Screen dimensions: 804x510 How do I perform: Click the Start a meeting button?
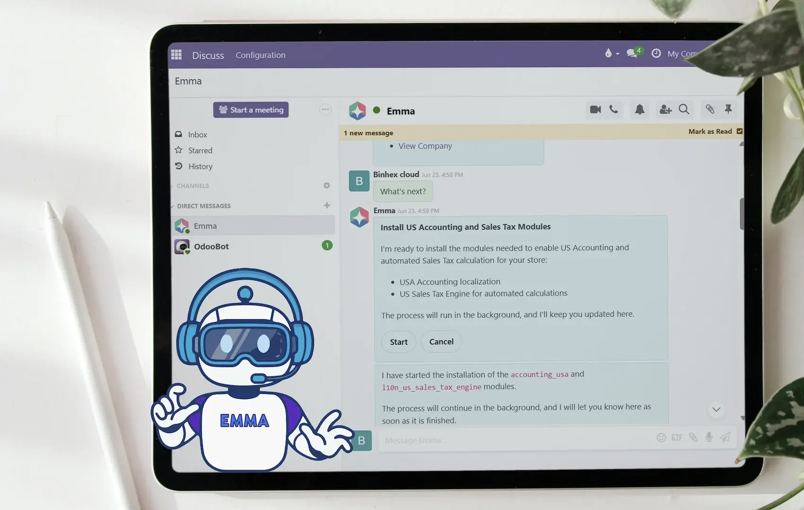click(x=251, y=110)
